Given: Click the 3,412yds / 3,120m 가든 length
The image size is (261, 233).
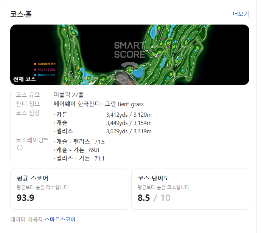Looking at the screenshot, I should tap(129, 115).
